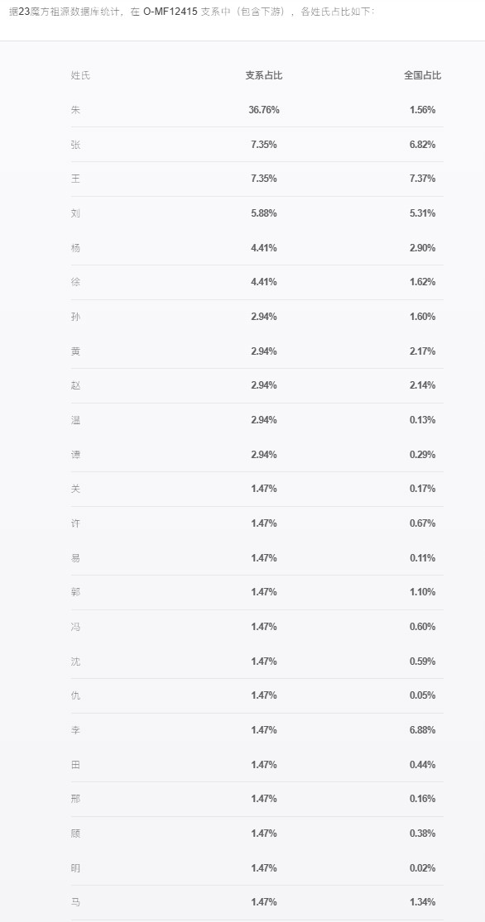Select the 谭 surname cell
The height and width of the screenshot is (922, 485).
coord(76,455)
